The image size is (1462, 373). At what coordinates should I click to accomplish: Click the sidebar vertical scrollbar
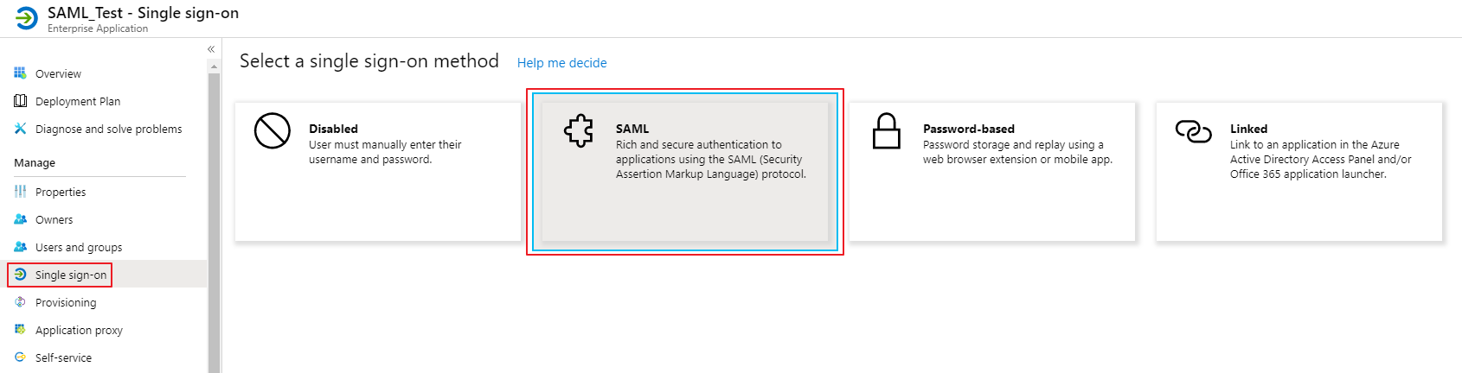coord(214,216)
